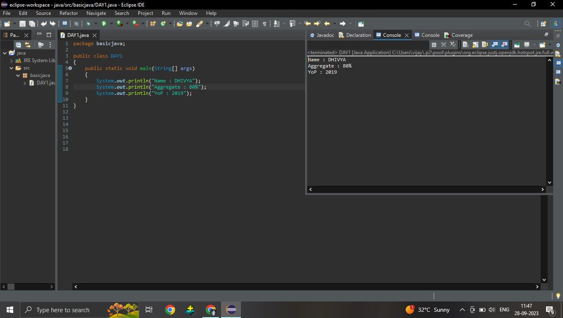Close the active Console tab
The height and width of the screenshot is (318, 563).
[x=407, y=35]
